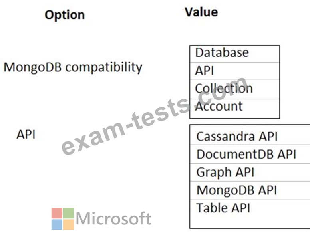Screen dimensions: 310x232
Task: Click the Microsoft wordmark text
Action: coord(113,218)
